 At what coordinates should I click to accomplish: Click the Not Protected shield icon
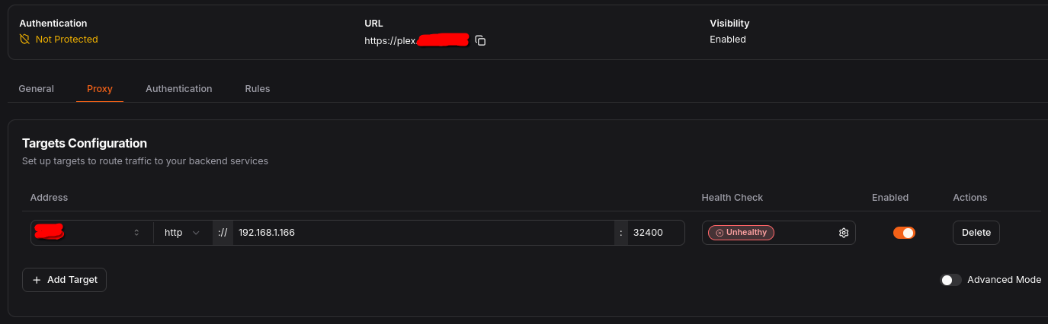pyautogui.click(x=24, y=40)
